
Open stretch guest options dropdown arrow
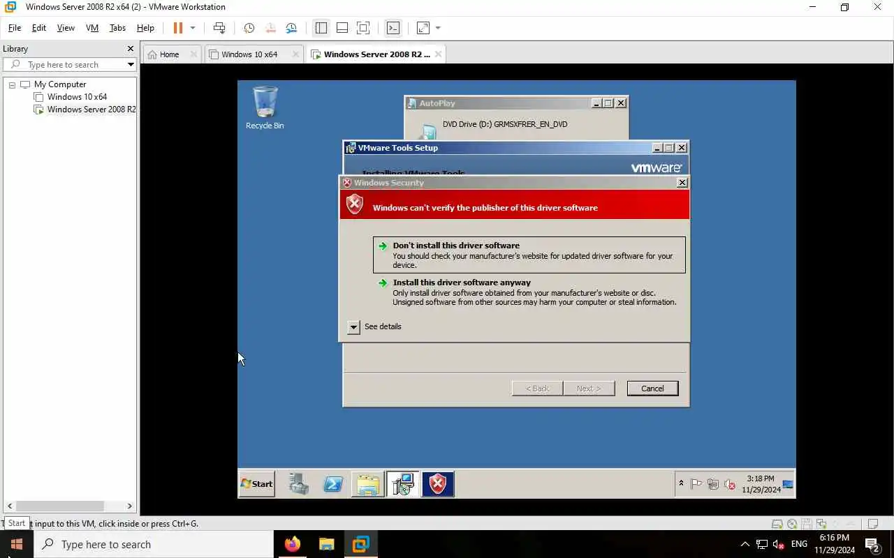438,28
